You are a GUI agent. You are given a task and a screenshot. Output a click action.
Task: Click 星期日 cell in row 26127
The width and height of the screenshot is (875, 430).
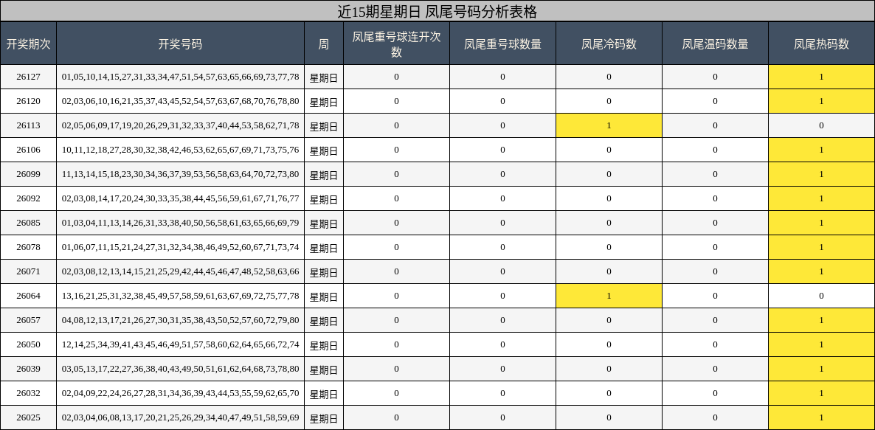324,77
